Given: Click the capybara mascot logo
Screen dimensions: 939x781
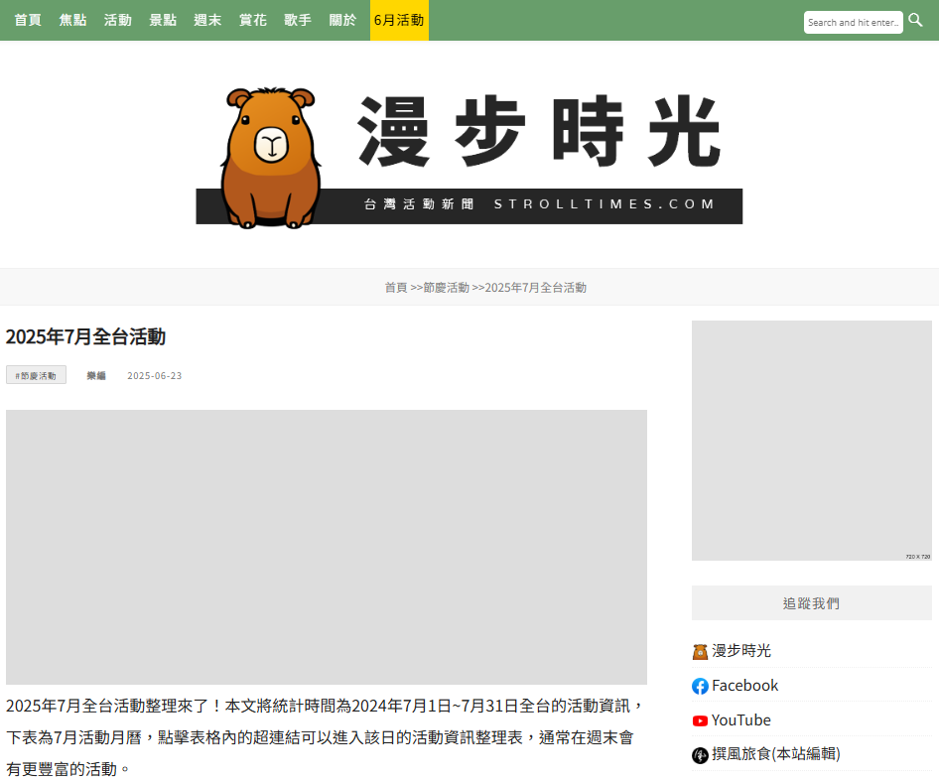Looking at the screenshot, I should [x=270, y=157].
